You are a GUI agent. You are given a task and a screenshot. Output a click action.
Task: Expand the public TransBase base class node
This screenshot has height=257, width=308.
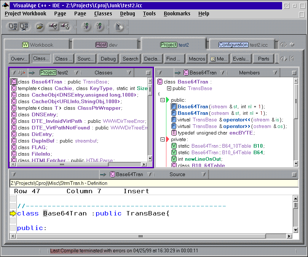click(169, 89)
